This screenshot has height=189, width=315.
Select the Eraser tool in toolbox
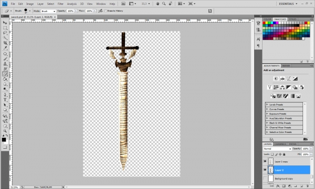click(x=5, y=74)
